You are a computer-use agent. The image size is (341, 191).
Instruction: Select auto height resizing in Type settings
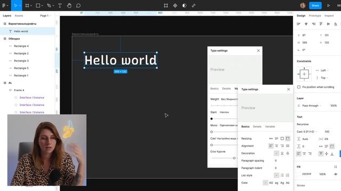pyautogui.click(x=277, y=138)
